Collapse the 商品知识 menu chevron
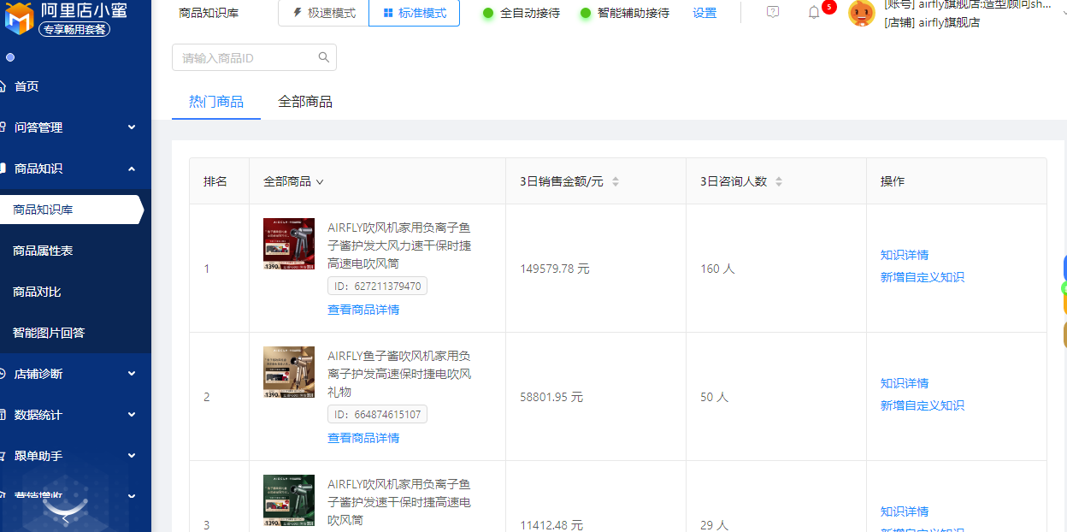Screen dimensions: 1067x532 coord(132,168)
